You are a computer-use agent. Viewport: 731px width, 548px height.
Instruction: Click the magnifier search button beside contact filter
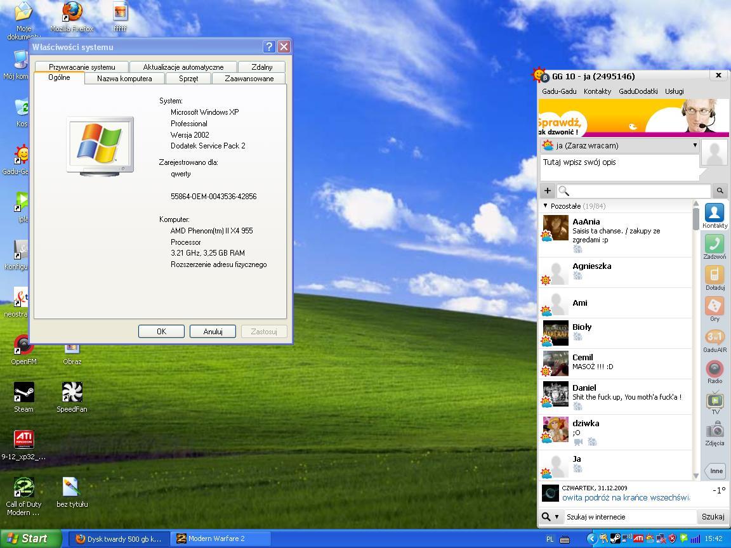(720, 190)
